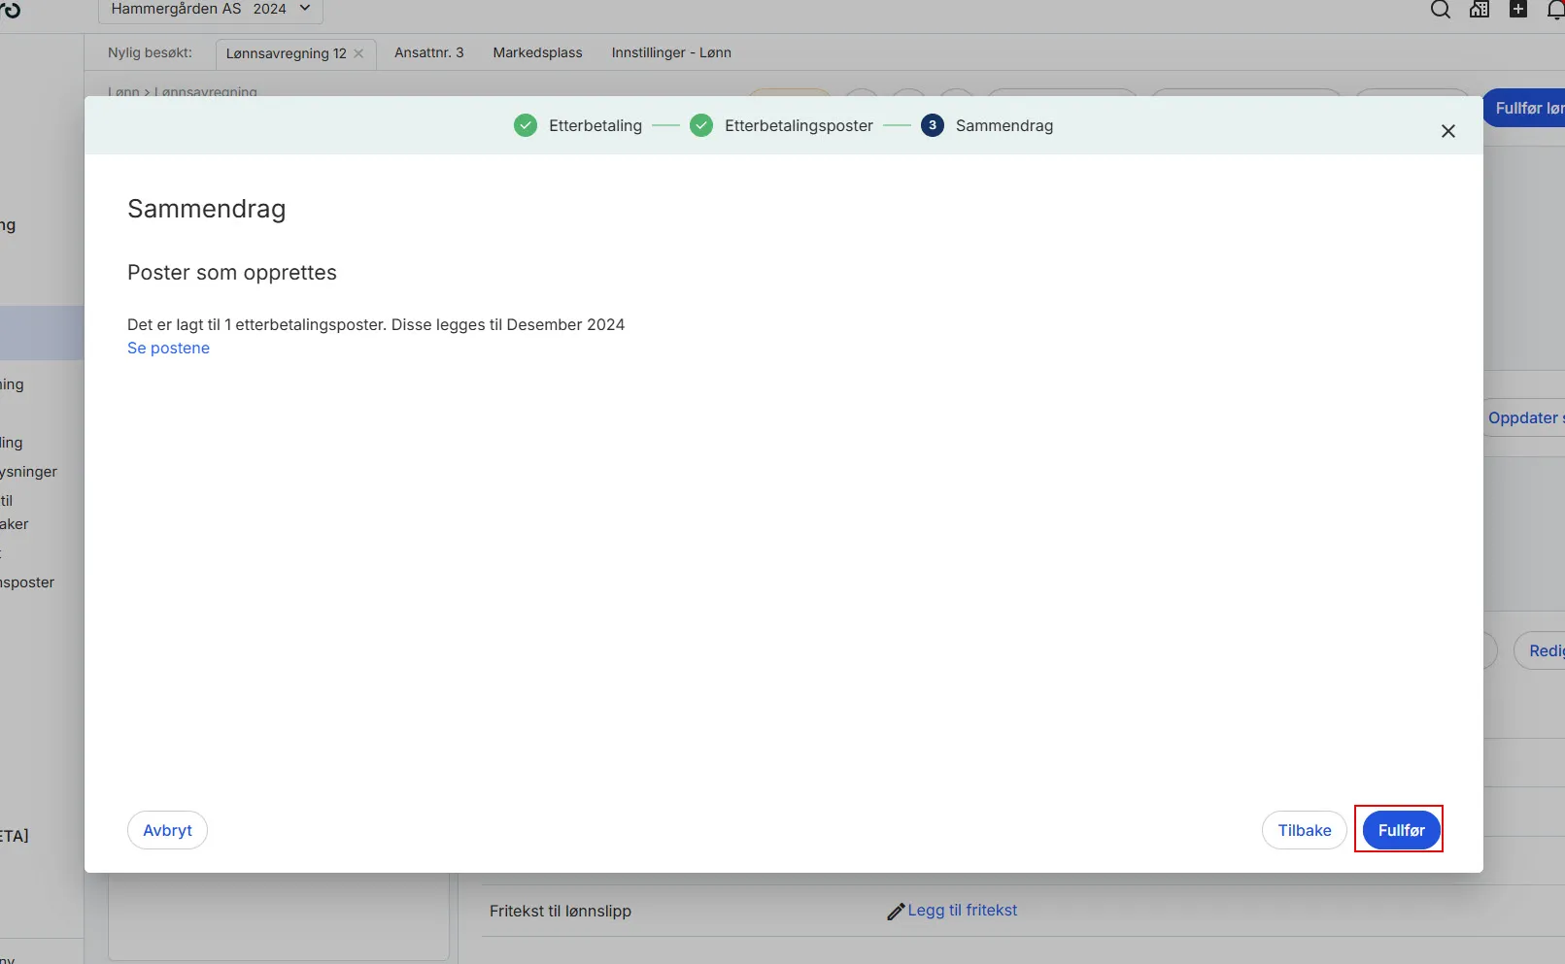
Task: Open the Hammergården AS 2024 company dropdown
Action: pyautogui.click(x=211, y=9)
